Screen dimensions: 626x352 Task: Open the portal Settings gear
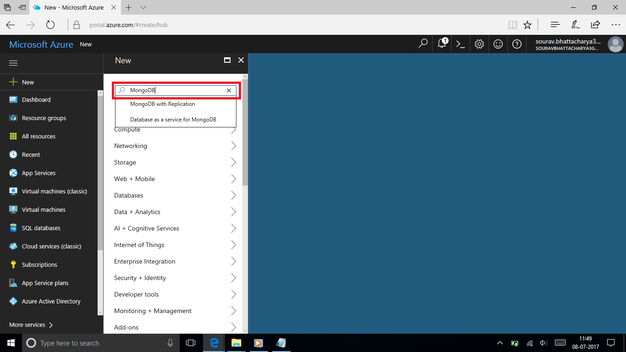coord(479,44)
